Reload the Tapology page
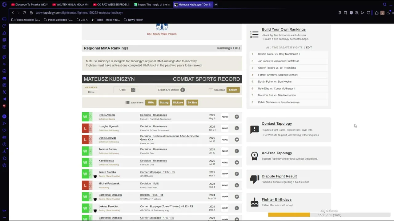394x221 pixels. (24, 13)
